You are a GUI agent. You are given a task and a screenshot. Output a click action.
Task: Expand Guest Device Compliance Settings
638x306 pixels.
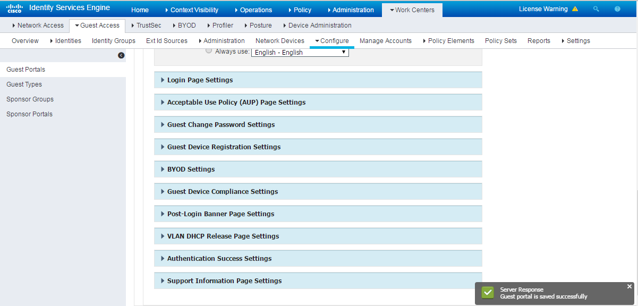point(318,192)
